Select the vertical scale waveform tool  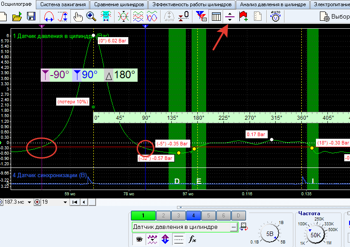coord(63,16)
